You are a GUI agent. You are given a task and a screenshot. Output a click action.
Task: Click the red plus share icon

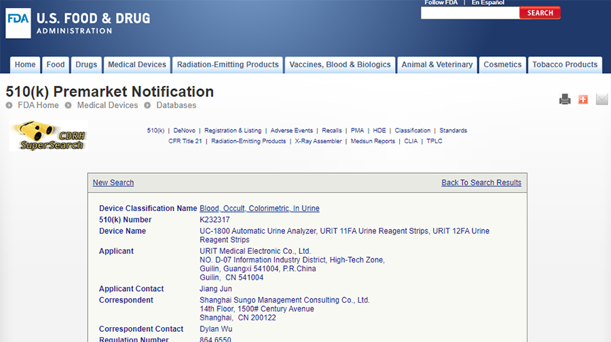tap(583, 100)
